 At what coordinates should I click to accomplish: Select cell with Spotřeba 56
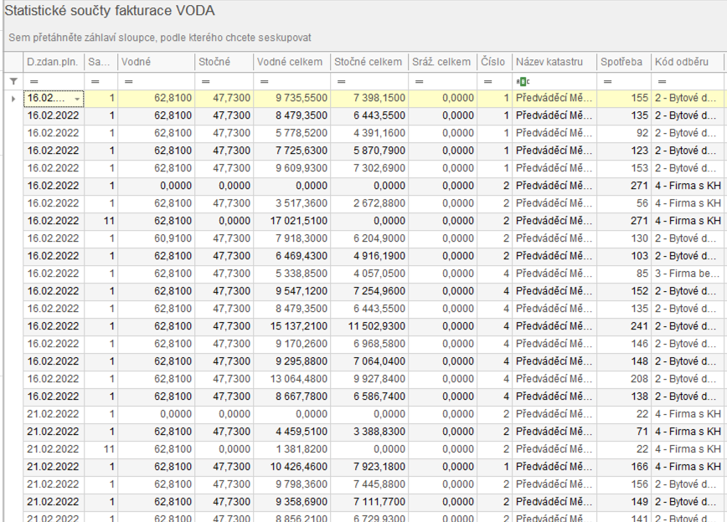[624, 203]
